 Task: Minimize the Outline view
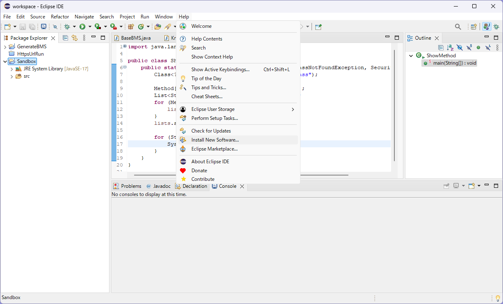pos(487,37)
